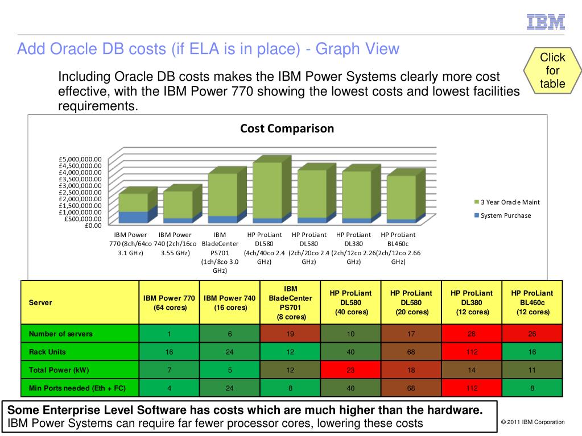Image resolution: width=582 pixels, height=436 pixels.
Task: Click axis label "IBM Power 740 (2ch/16co 3.55 GHz)"
Action: point(175,244)
